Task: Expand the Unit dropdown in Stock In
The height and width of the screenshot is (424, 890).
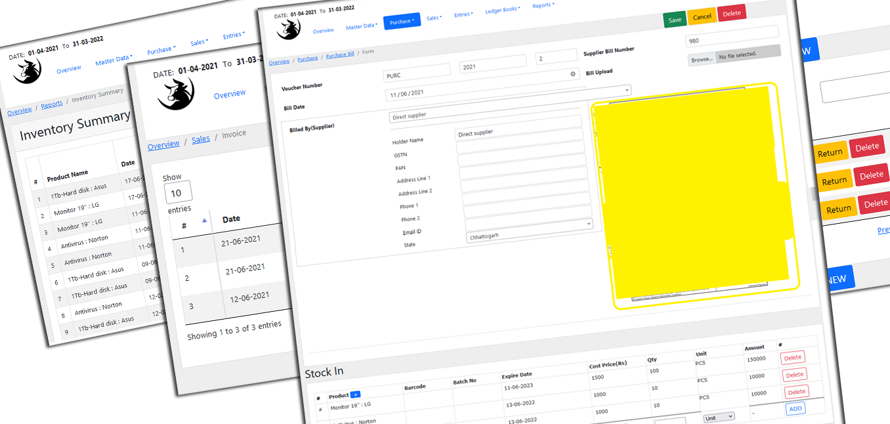Action: [719, 417]
